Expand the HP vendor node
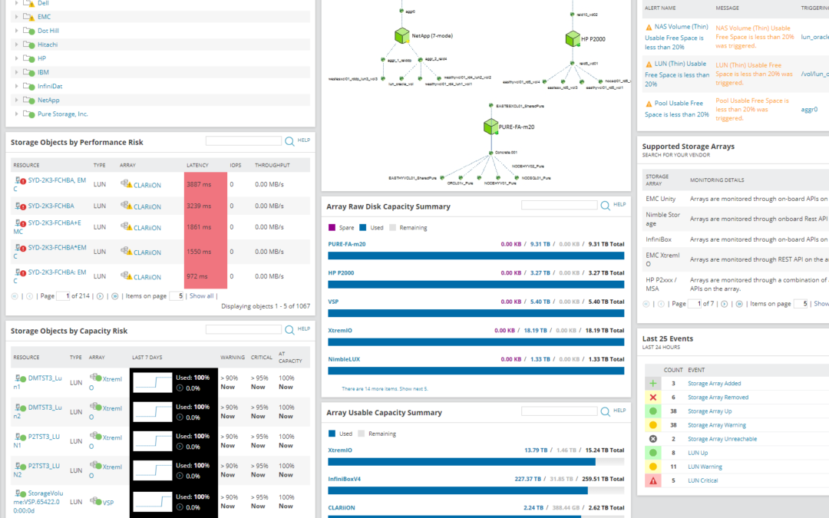The image size is (829, 518). click(16, 58)
